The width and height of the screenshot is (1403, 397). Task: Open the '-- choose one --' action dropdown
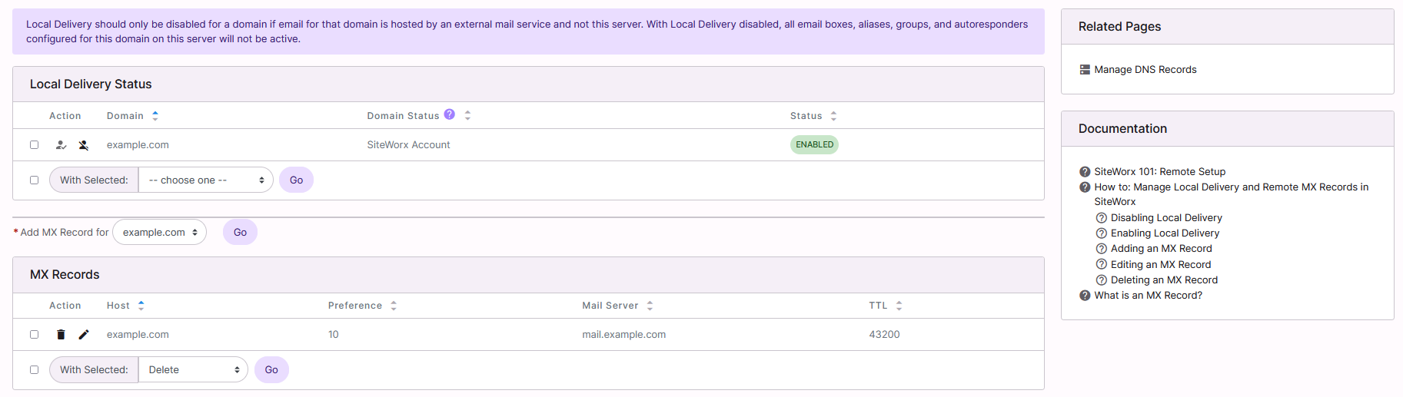[206, 180]
